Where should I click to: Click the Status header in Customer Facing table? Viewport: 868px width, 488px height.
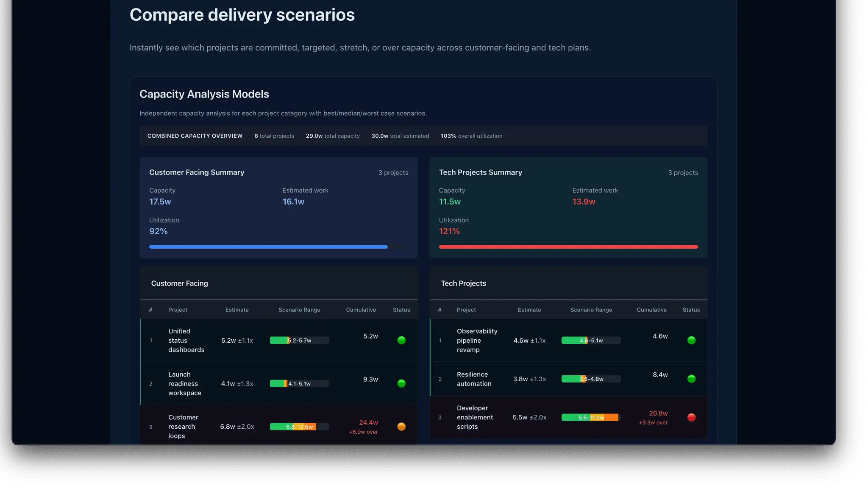coord(401,310)
